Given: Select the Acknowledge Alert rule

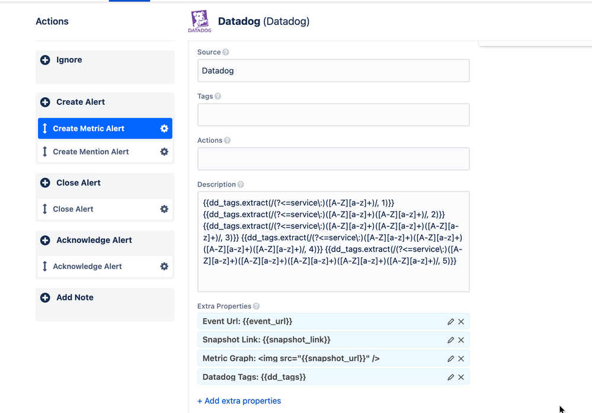Looking at the screenshot, I should [105, 267].
